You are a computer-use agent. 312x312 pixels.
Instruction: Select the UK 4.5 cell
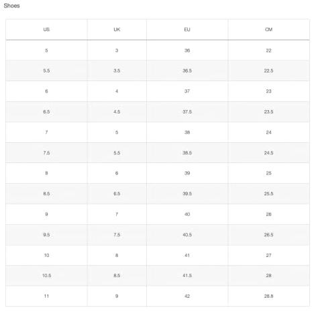pyautogui.click(x=117, y=111)
